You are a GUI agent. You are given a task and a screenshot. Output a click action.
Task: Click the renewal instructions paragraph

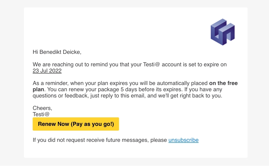(x=135, y=89)
